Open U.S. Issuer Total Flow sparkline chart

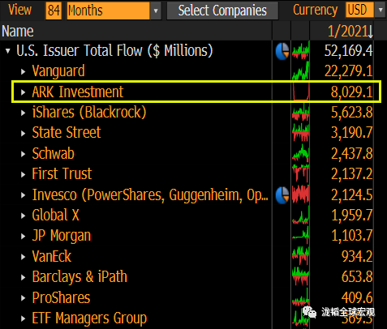pyautogui.click(x=300, y=51)
